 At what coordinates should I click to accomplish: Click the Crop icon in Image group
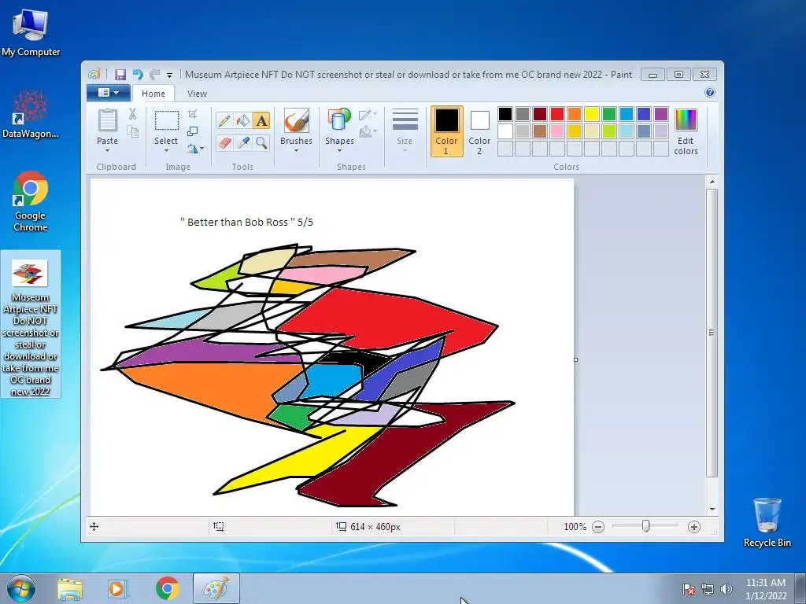[192, 113]
